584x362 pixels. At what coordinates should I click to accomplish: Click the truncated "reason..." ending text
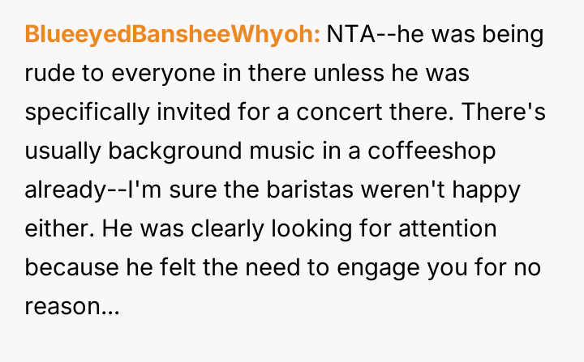tap(72, 306)
